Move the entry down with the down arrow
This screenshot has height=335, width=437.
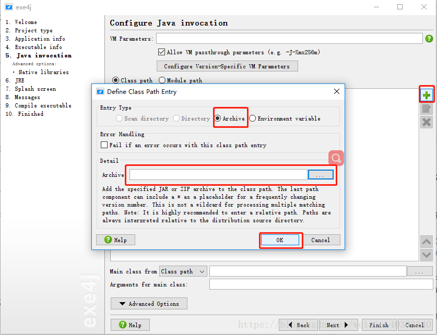[x=427, y=255]
